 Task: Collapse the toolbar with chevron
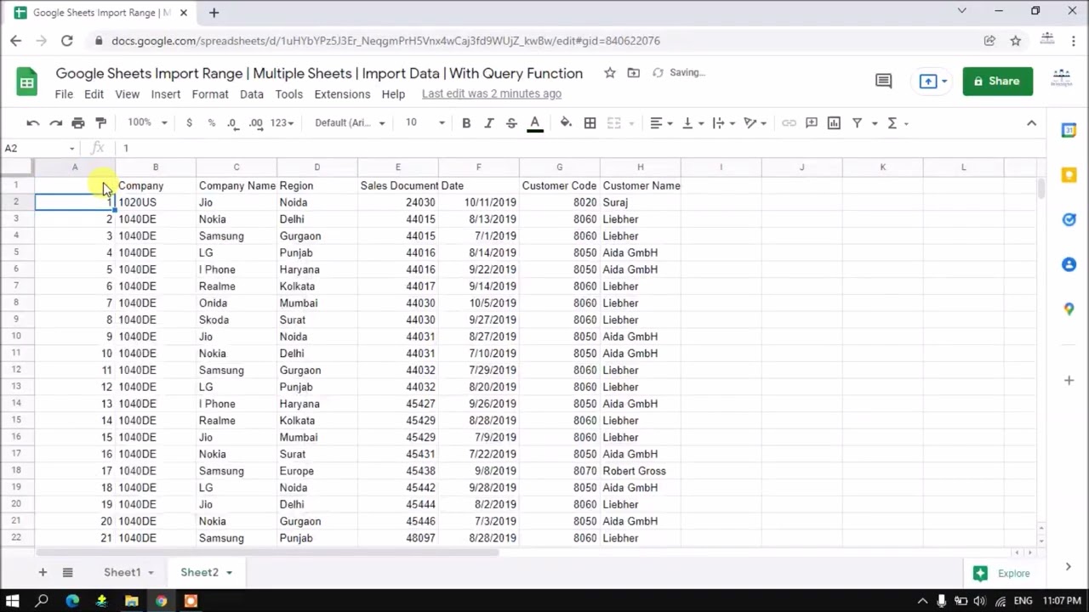(x=1031, y=123)
